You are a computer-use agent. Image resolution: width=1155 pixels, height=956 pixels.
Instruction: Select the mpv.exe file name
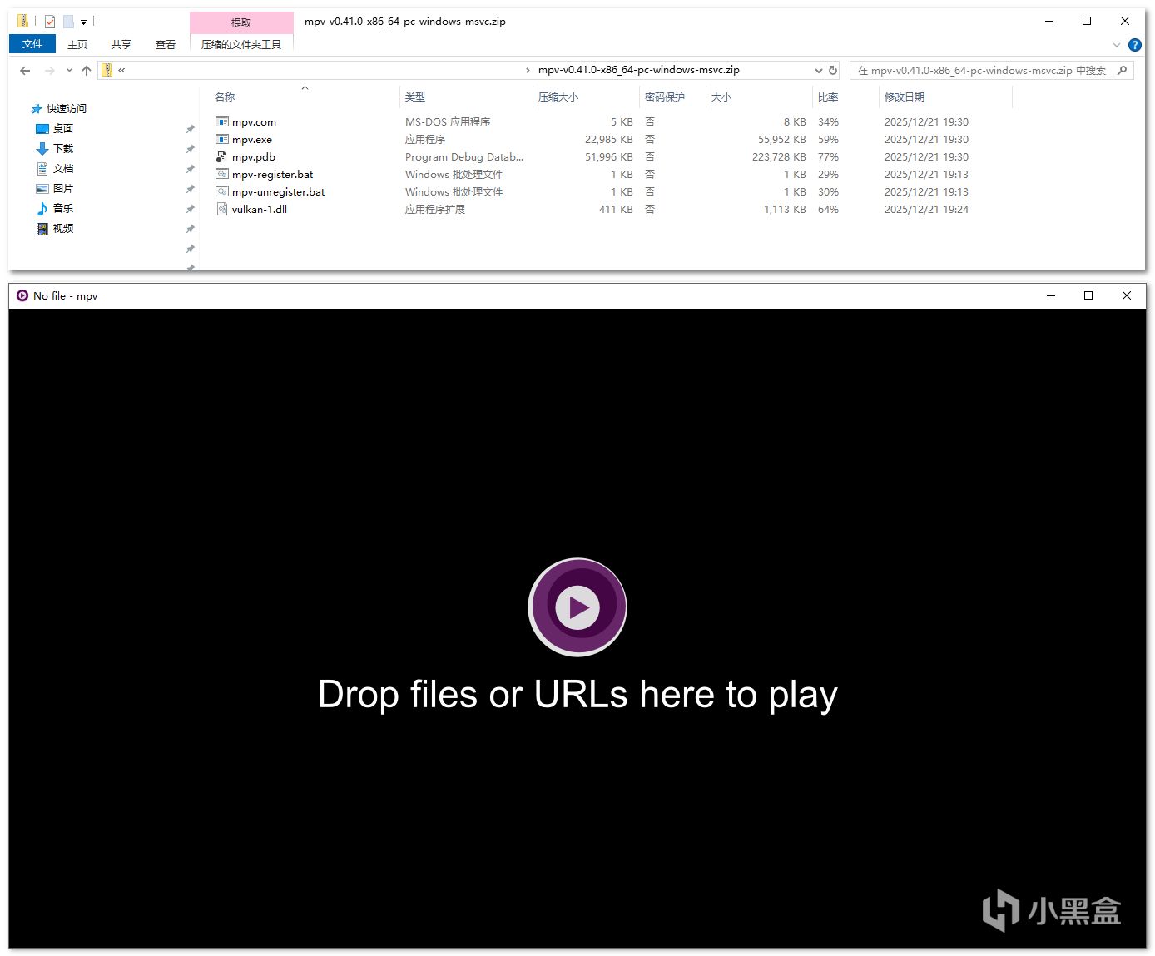point(252,140)
